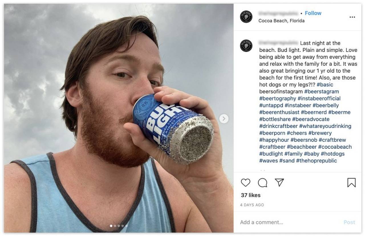
Task: Share post using paper plane icon
Action: (279, 183)
